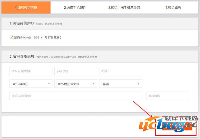This screenshot has height=139, width=200.
Task: Go to the 2.选择手机配件 step tab
Action: (x=75, y=7)
